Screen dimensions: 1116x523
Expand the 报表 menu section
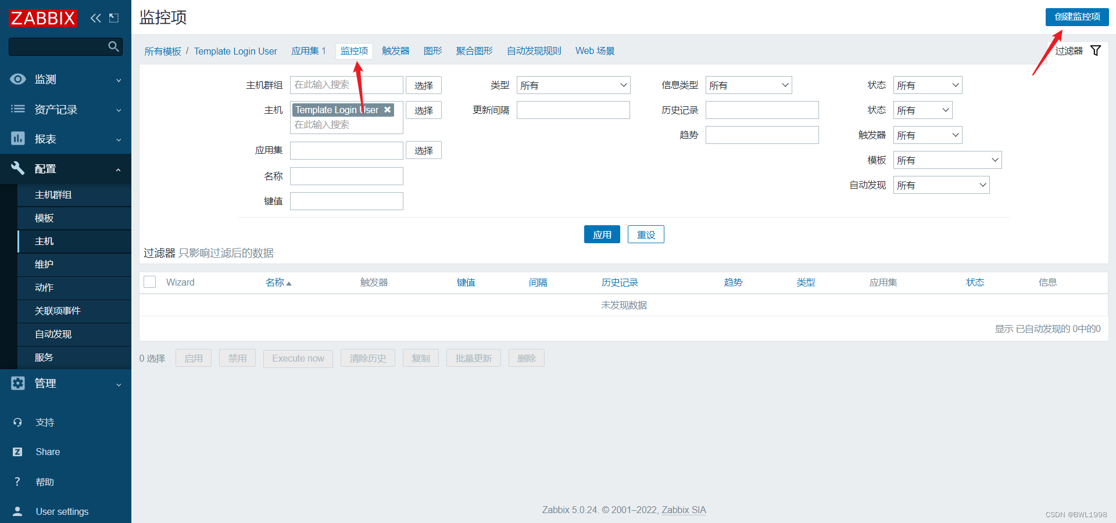coord(119,140)
